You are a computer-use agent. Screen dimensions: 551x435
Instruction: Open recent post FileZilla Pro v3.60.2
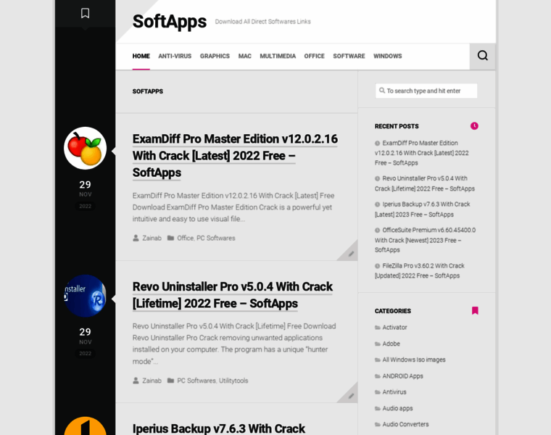pos(420,270)
